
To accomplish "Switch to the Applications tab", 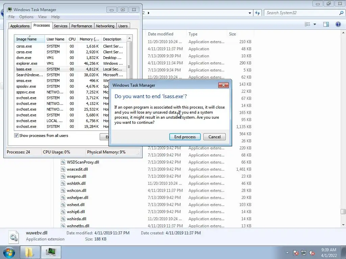I will pos(20,26).
